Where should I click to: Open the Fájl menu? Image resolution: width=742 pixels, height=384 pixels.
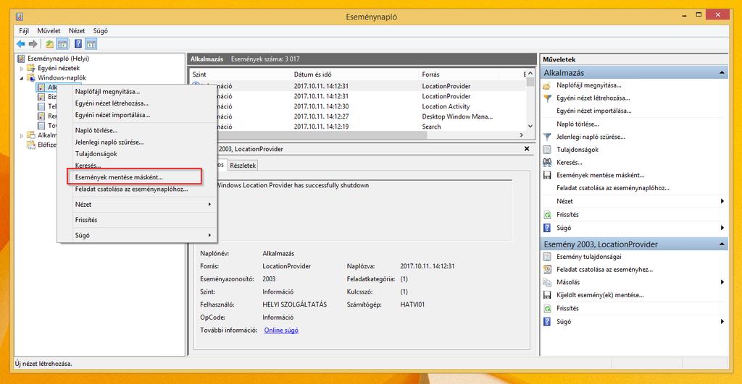[x=24, y=30]
